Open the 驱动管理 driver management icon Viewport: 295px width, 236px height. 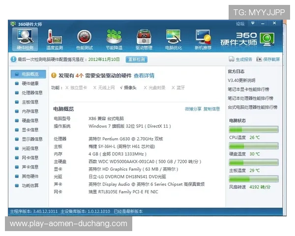point(144,39)
